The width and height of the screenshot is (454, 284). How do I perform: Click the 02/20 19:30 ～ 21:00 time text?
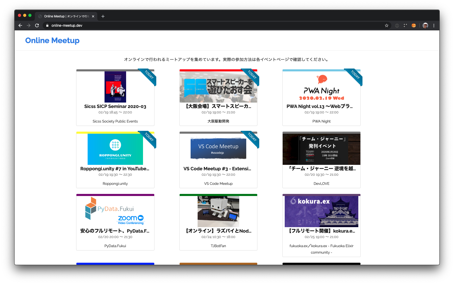(x=321, y=175)
